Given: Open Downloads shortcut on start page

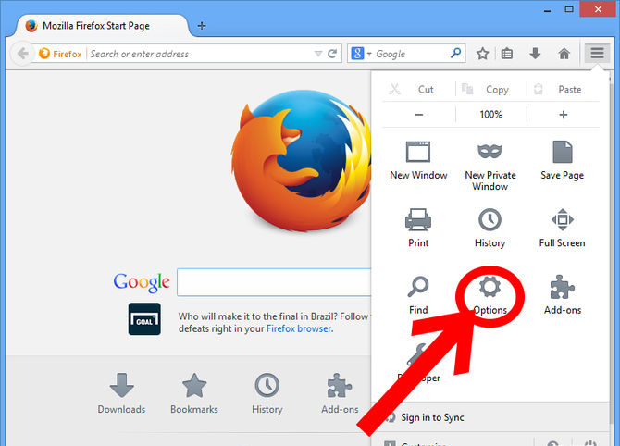Looking at the screenshot, I should pos(121,393).
